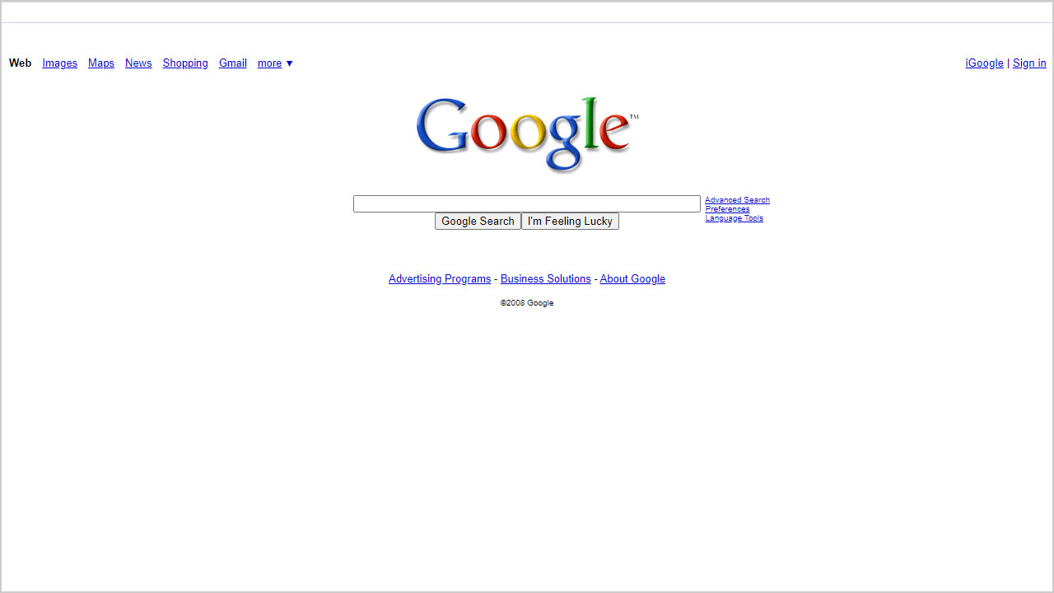This screenshot has width=1054, height=593.
Task: Select the Web tab
Action: (x=21, y=63)
